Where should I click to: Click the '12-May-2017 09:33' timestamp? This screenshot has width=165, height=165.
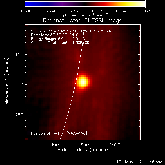[x=139, y=162]
